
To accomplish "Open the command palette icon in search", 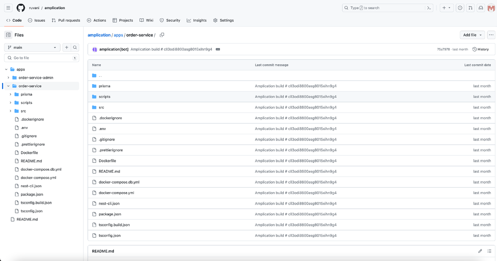I will point(429,8).
